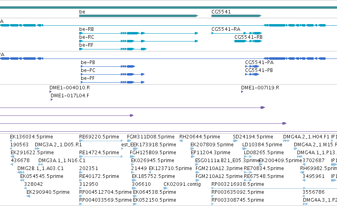Select the RE70834.5prime label
The image size is (337, 206).
[x=264, y=169]
